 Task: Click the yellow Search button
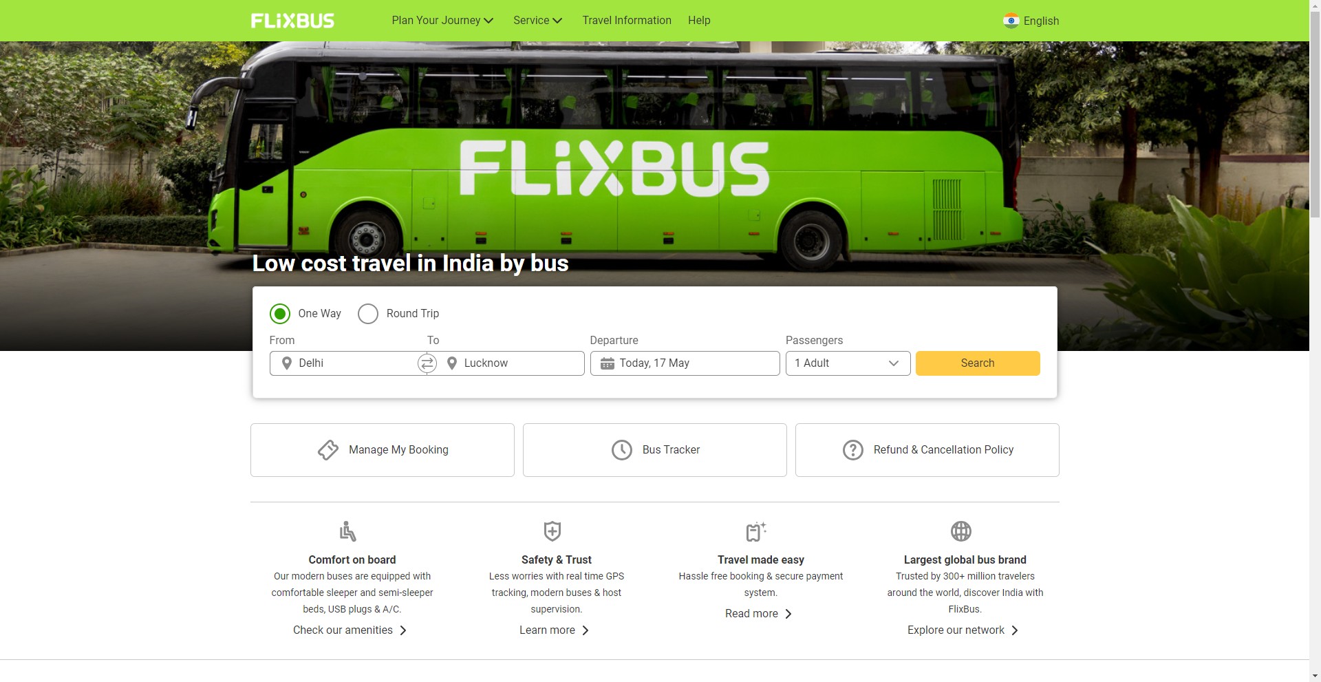978,363
